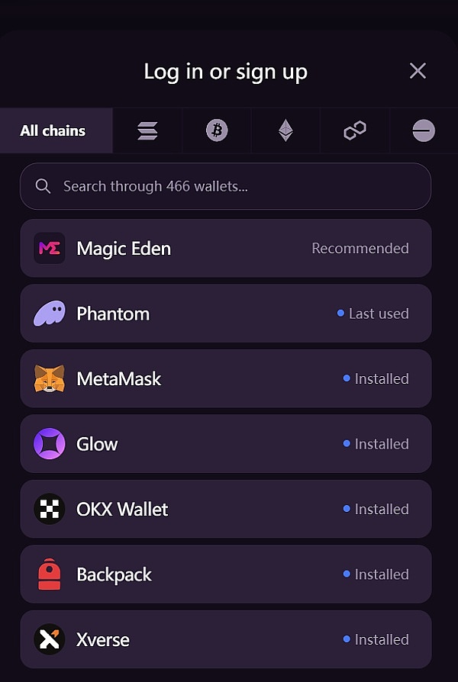The width and height of the screenshot is (458, 682).
Task: Click the MetaMask fox icon
Action: coord(50,379)
